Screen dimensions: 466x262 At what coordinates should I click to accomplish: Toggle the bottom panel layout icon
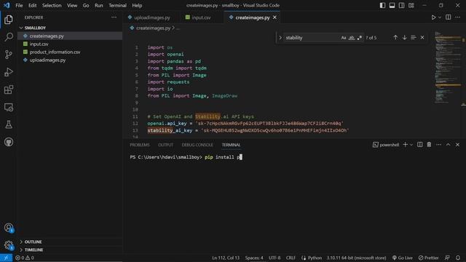point(392,5)
